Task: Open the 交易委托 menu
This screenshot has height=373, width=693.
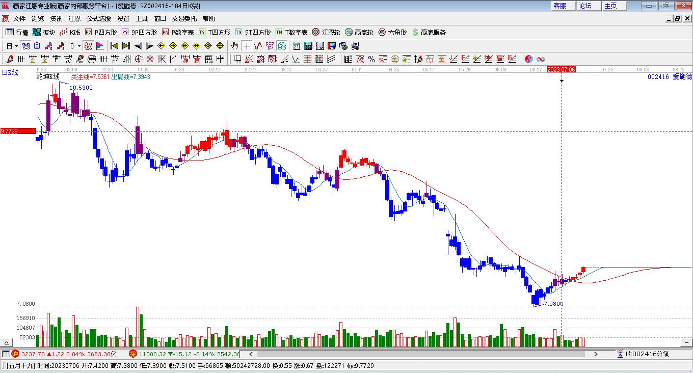Action: [x=184, y=19]
